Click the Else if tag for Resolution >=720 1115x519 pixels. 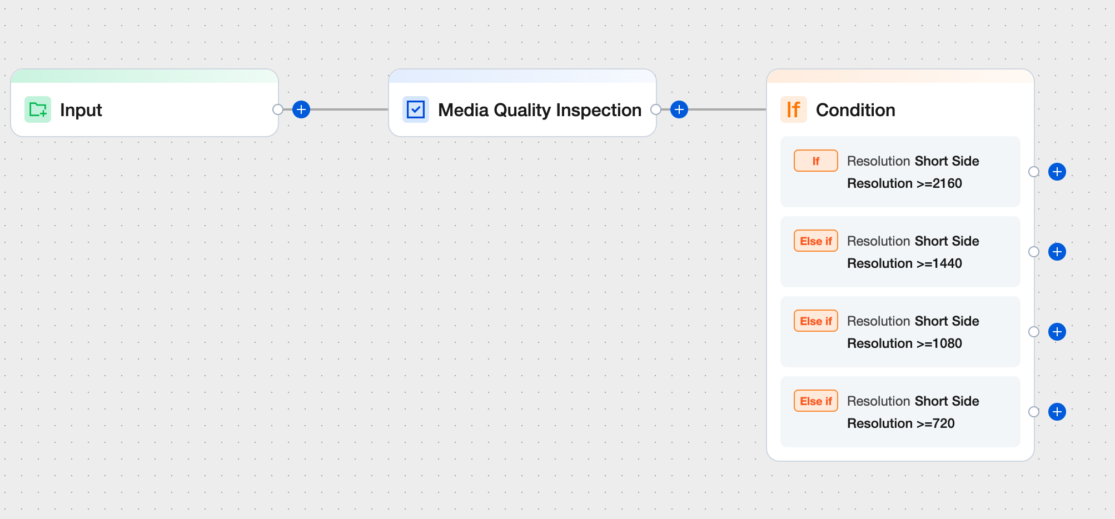click(x=815, y=401)
